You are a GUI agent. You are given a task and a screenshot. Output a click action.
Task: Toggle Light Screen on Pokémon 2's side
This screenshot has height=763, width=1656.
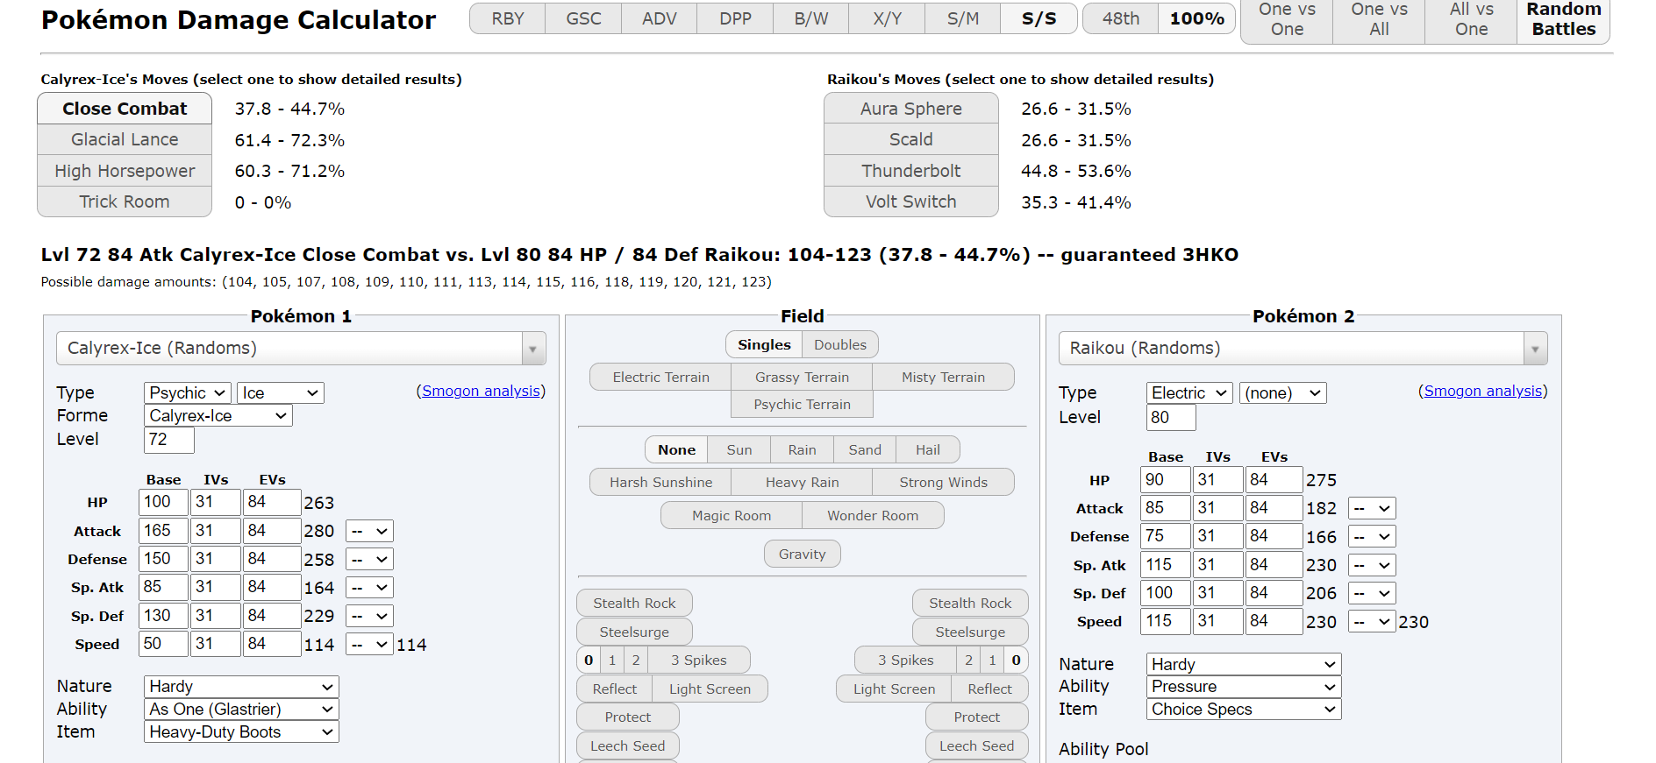pos(894,689)
